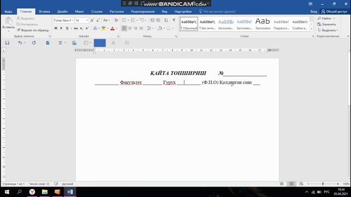The width and height of the screenshot is (351, 197).
Task: Collapse the ribbon with the chevron
Action: click(348, 36)
